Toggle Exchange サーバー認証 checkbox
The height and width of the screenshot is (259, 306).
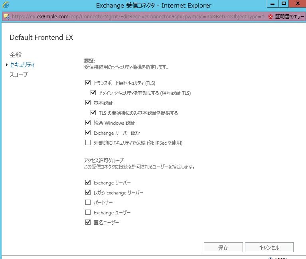(x=88, y=133)
